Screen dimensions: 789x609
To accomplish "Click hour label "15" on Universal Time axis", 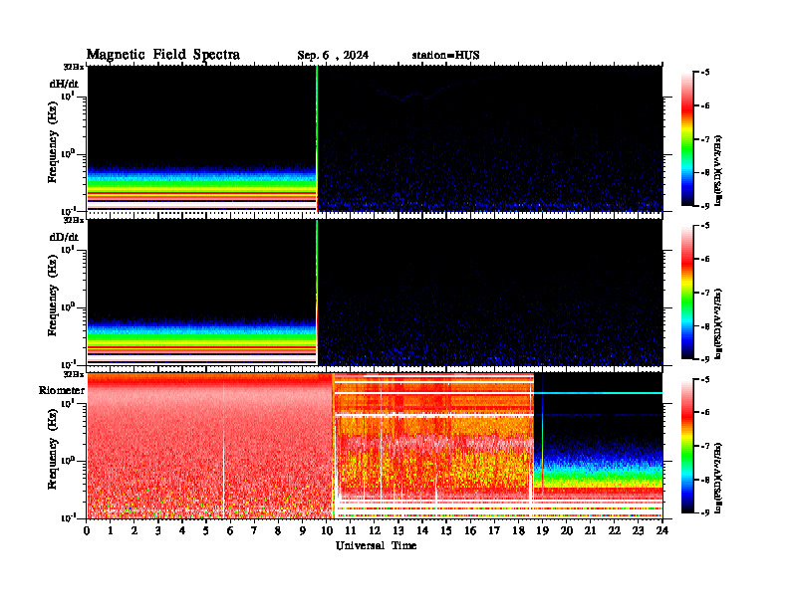I will (446, 531).
